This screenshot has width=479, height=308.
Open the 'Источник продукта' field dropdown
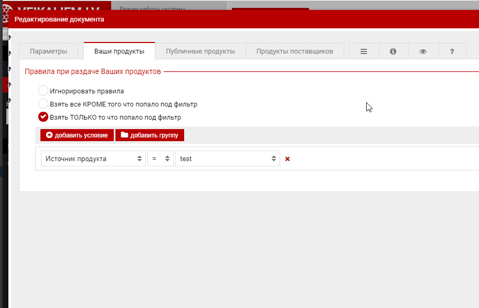93,158
